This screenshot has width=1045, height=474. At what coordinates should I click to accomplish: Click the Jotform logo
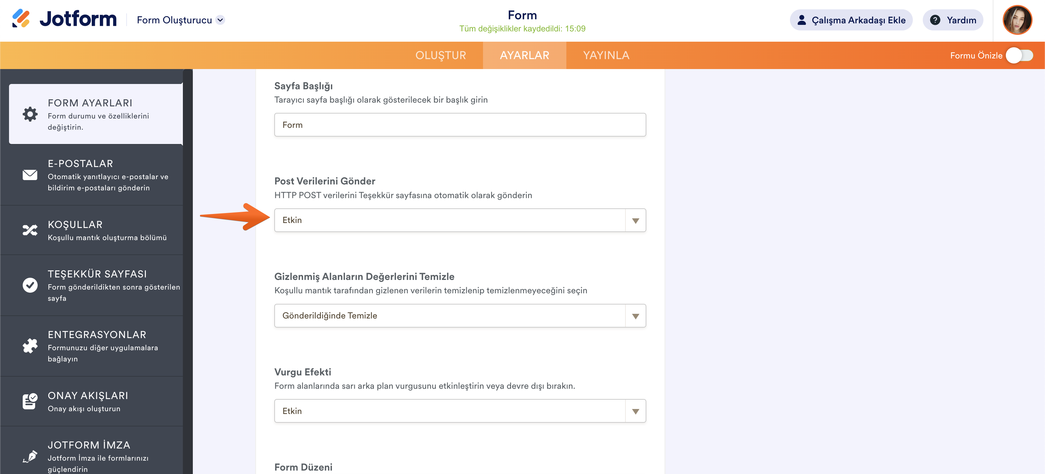65,19
